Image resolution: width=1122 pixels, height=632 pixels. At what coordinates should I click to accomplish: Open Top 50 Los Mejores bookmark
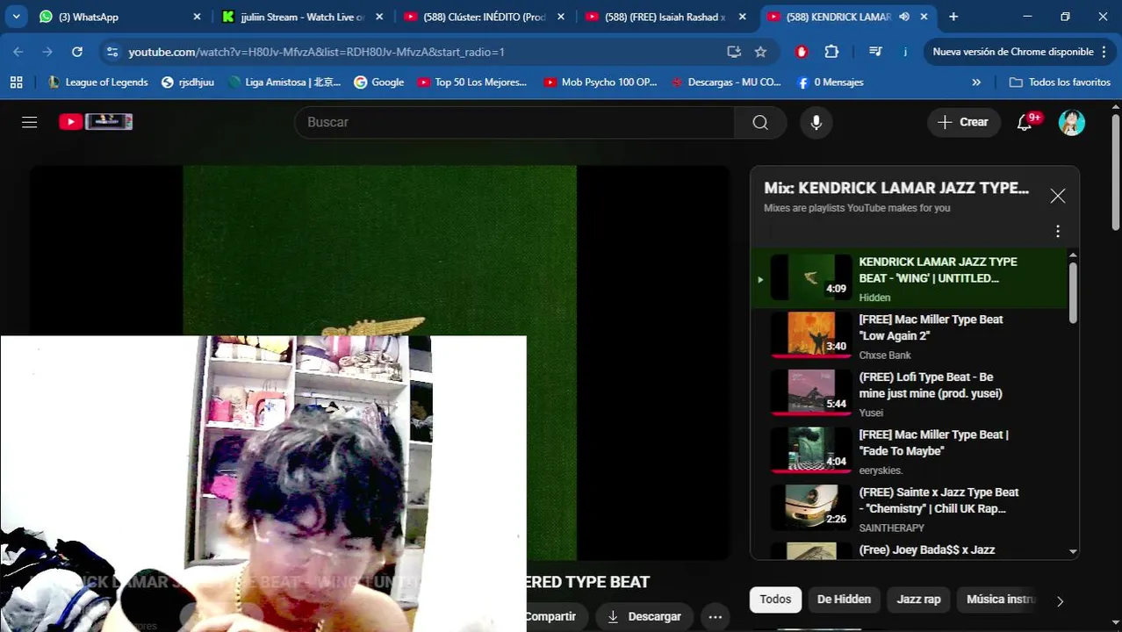tap(472, 82)
